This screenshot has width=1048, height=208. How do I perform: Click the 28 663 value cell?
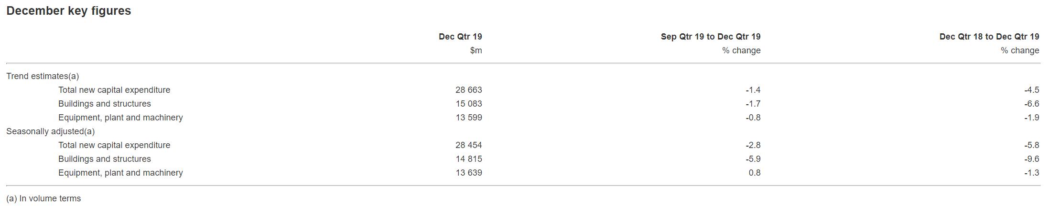click(x=468, y=90)
